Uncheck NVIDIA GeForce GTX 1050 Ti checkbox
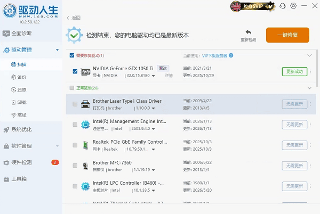Image resolution: width=320 pixels, height=214 pixels. 75,71
